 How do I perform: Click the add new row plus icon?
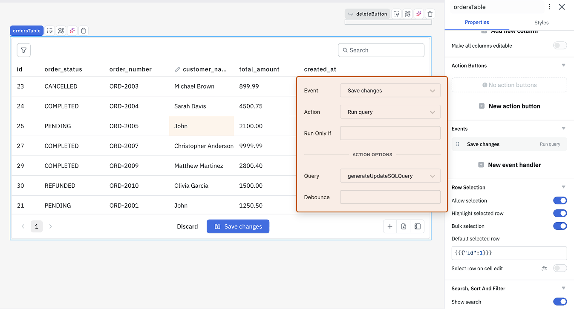coord(390,226)
